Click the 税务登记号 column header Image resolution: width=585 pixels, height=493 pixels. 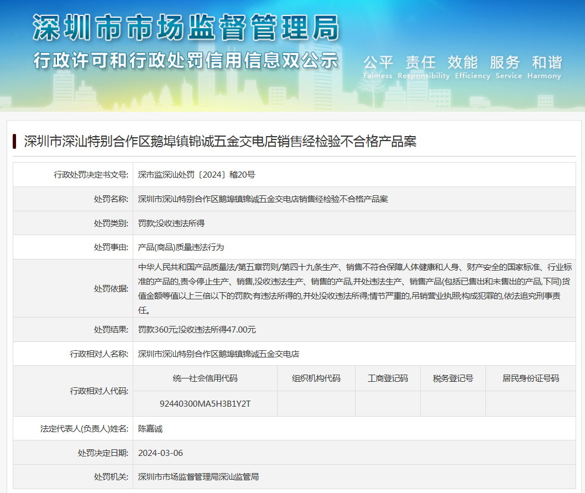point(453,378)
